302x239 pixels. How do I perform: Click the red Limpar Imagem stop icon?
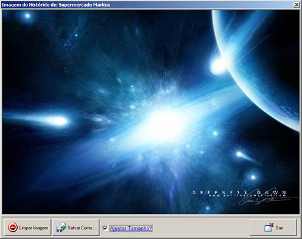(13, 227)
